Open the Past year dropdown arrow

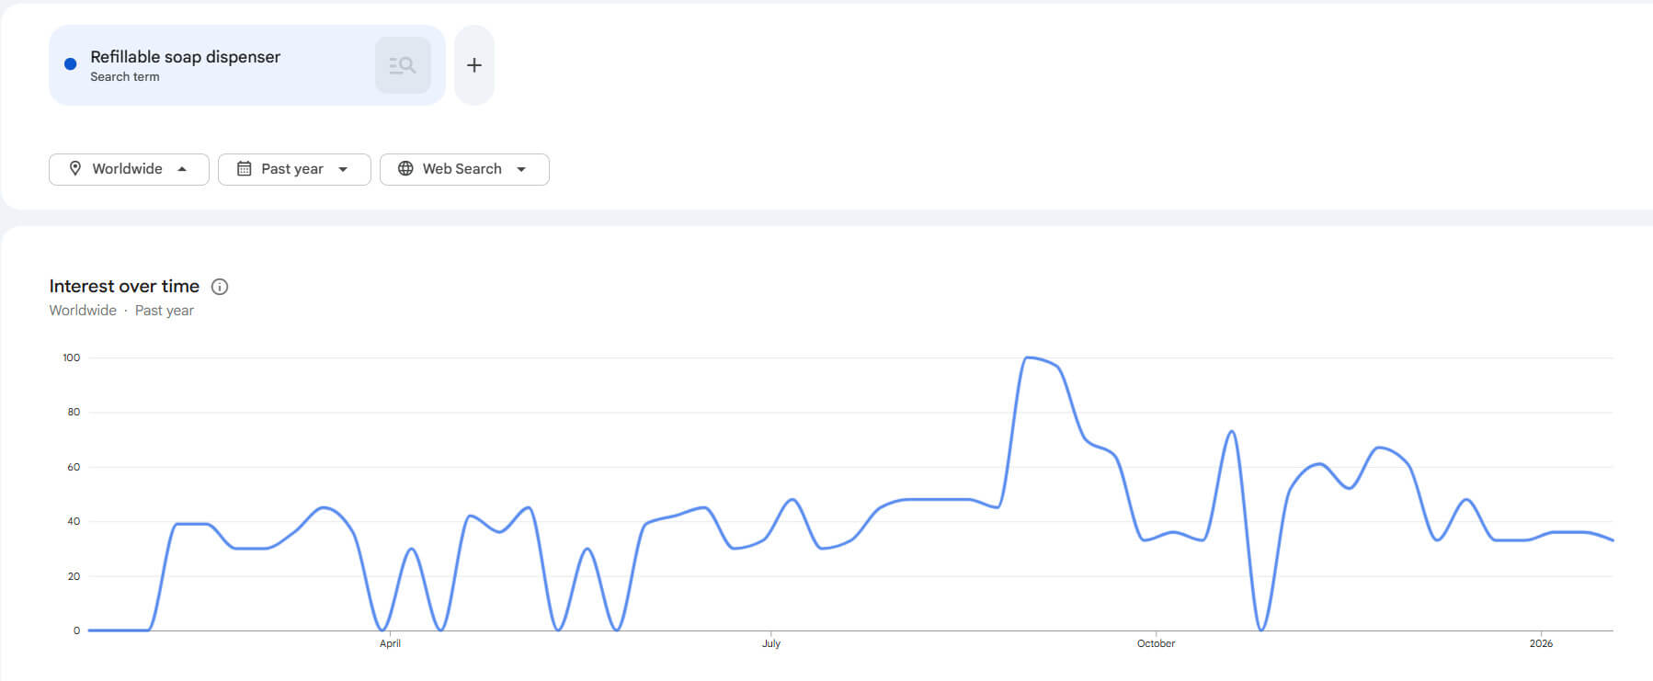point(343,169)
